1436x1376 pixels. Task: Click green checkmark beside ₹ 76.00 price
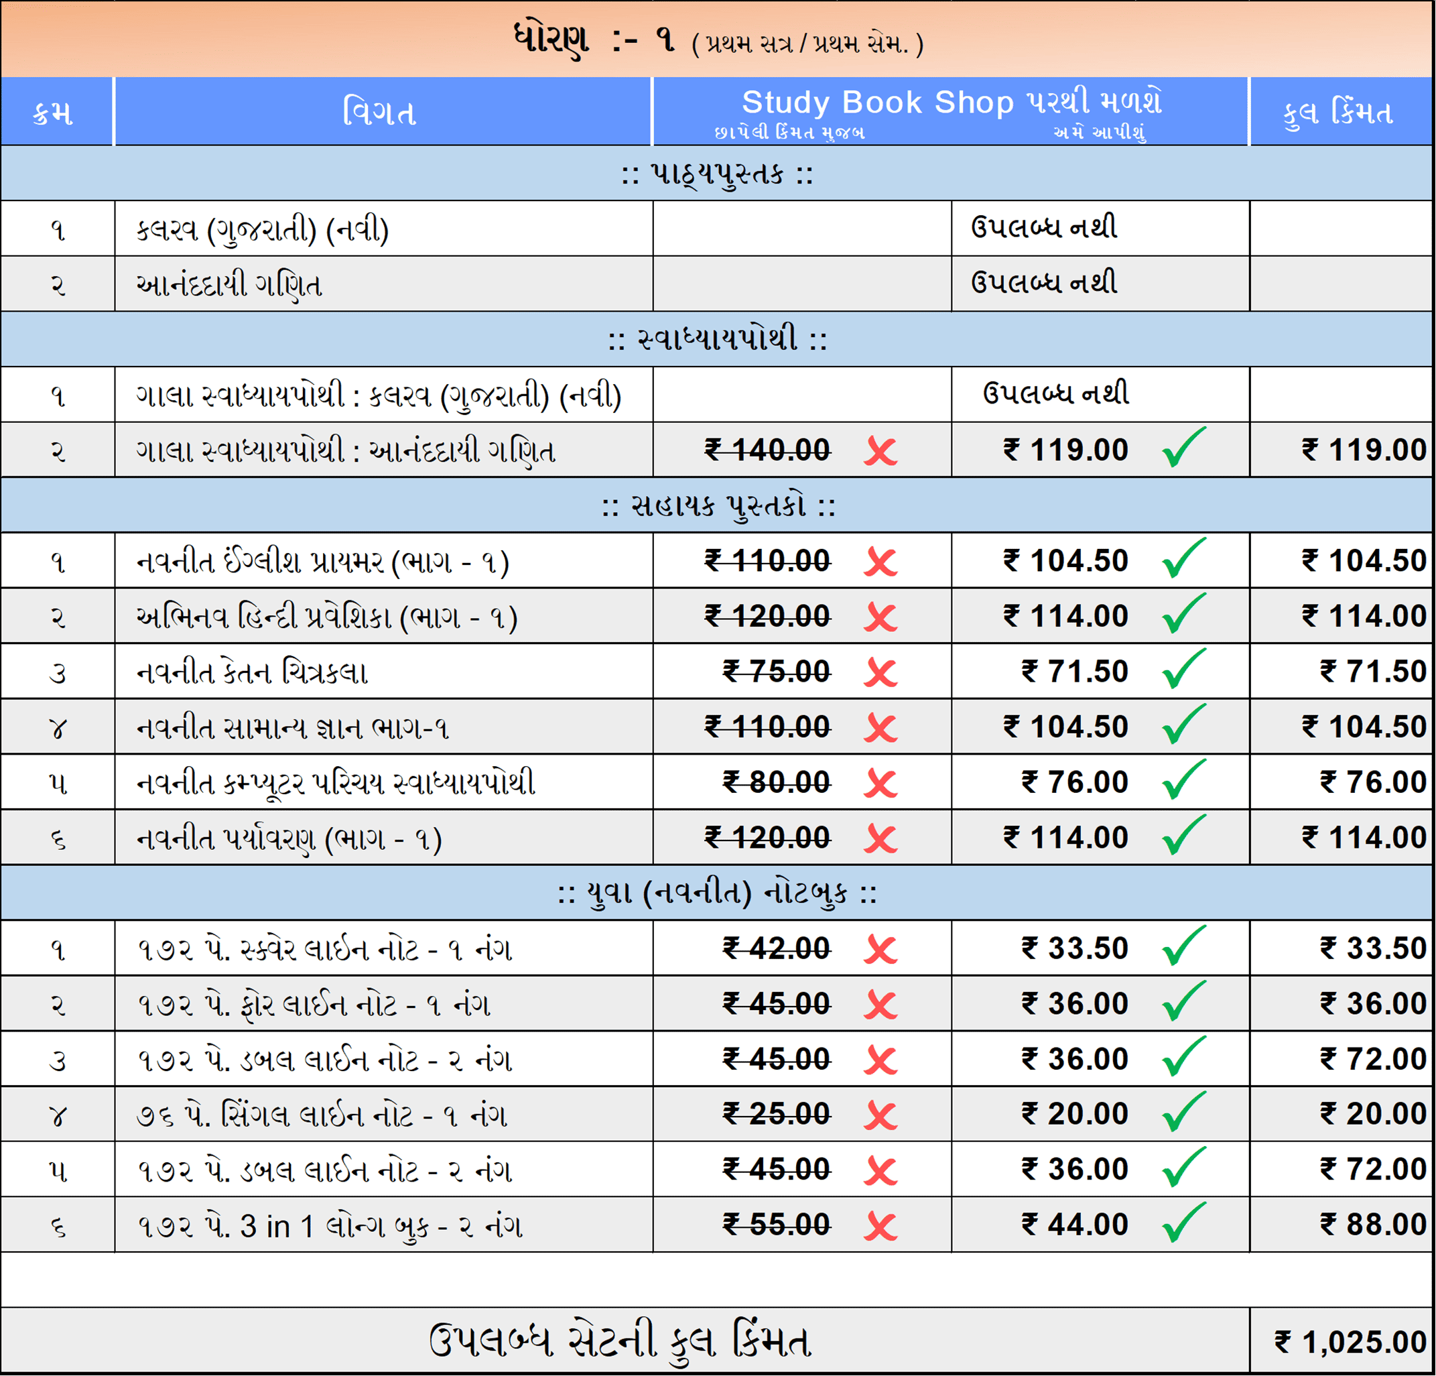point(1183,779)
